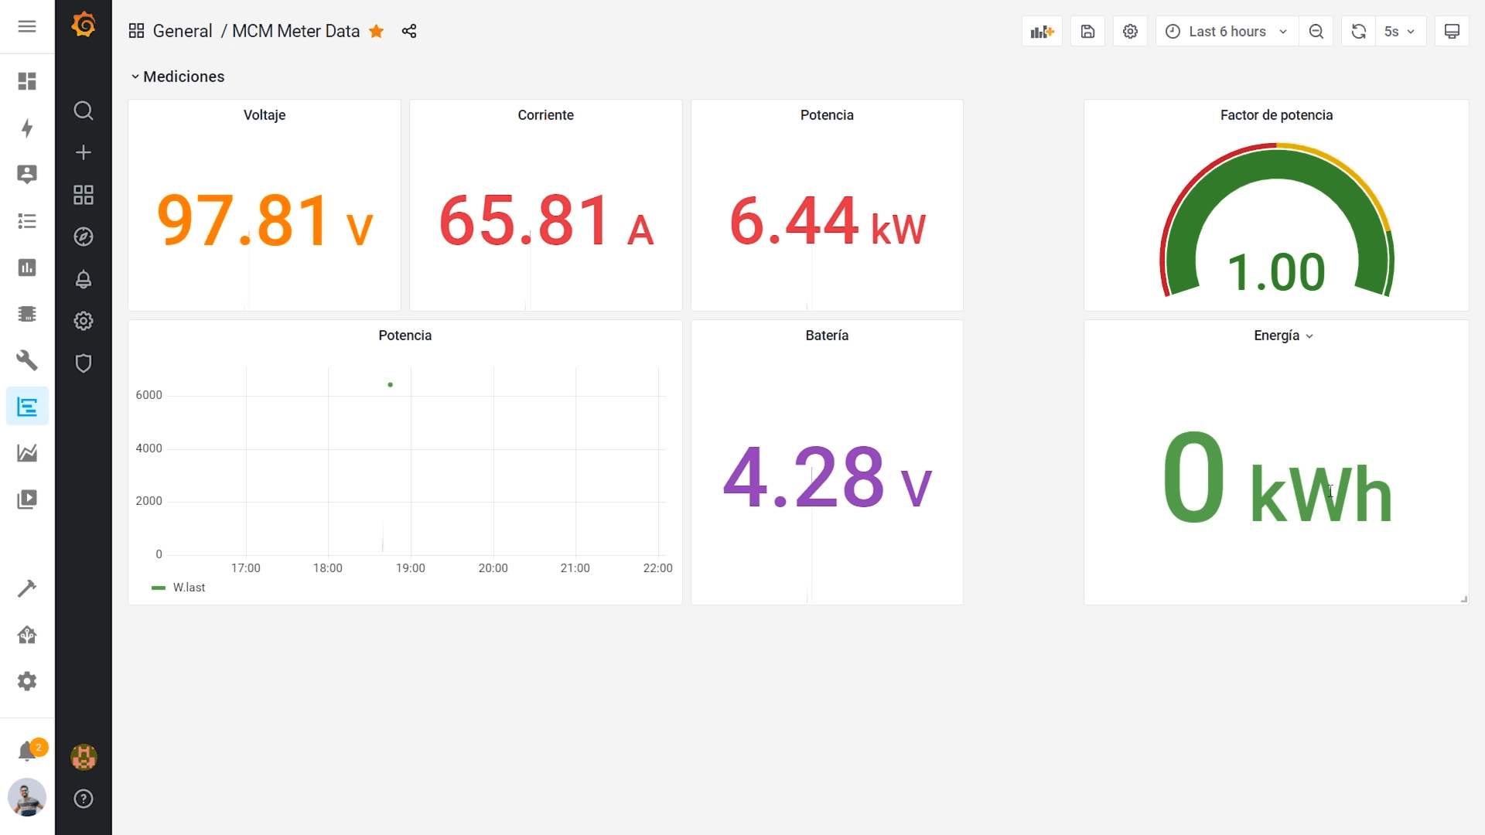The width and height of the screenshot is (1485, 835).
Task: Click the zoom out time range icon
Action: [1316, 32]
